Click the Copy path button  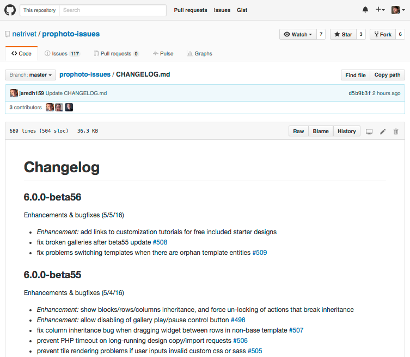click(387, 75)
